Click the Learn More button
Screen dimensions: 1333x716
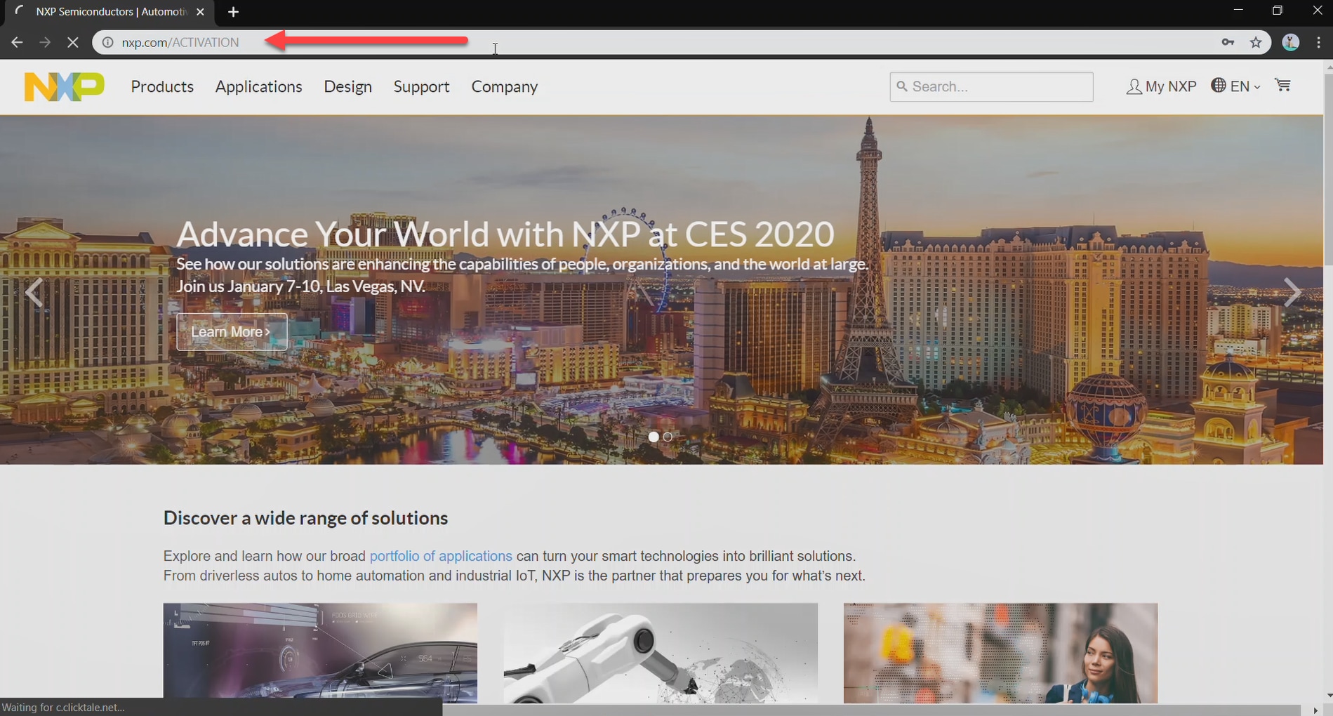(232, 332)
